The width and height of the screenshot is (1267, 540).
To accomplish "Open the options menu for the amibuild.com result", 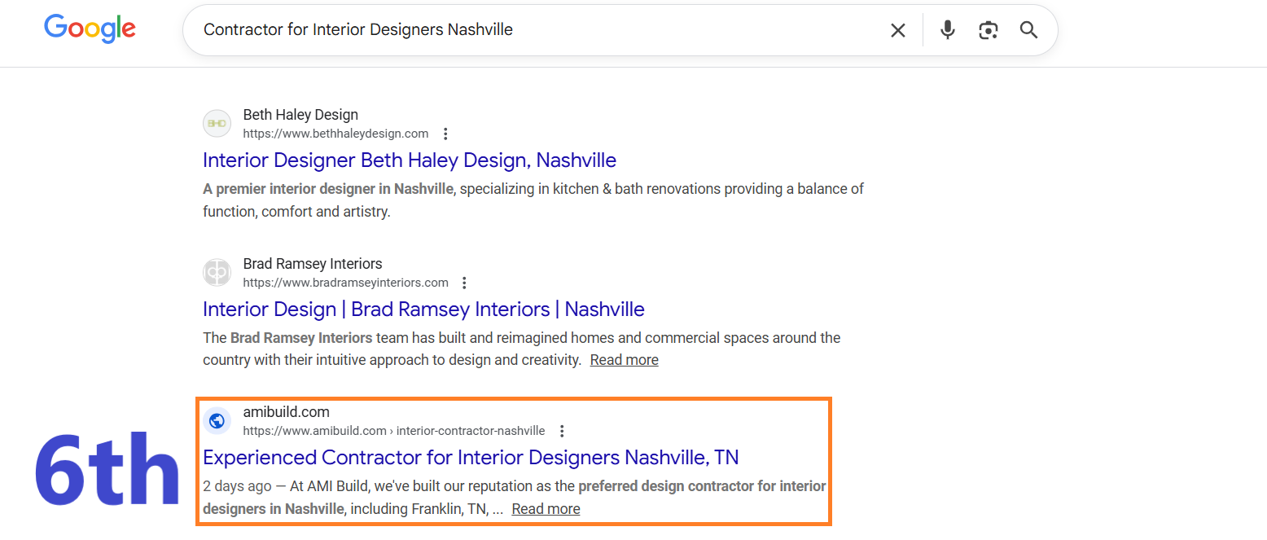I will point(562,431).
